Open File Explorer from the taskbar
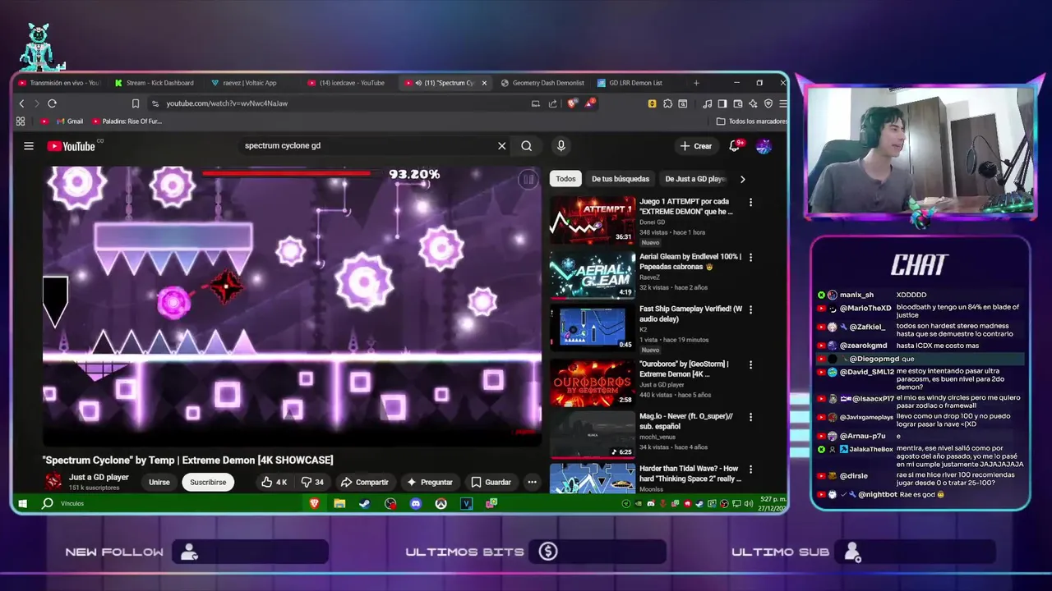This screenshot has height=591, width=1052. coord(339,503)
